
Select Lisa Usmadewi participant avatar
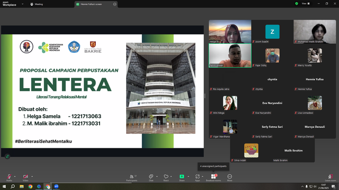click(x=315, y=103)
